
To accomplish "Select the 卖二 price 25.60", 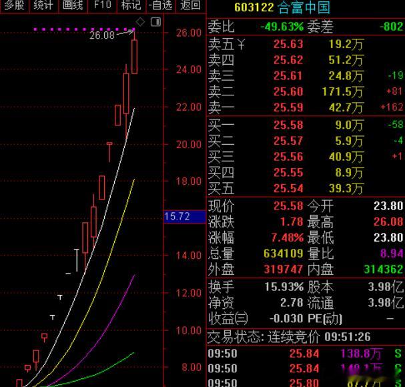I will pos(288,91).
